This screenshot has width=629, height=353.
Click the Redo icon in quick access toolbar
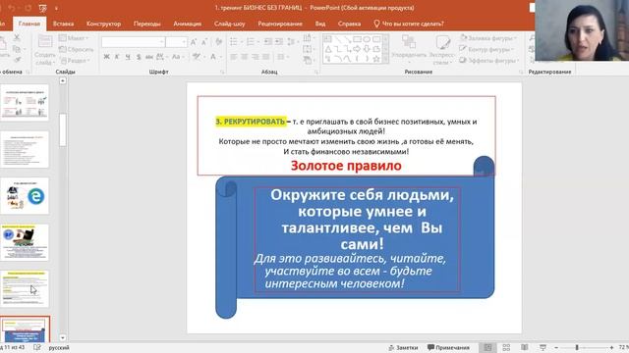tap(29, 8)
